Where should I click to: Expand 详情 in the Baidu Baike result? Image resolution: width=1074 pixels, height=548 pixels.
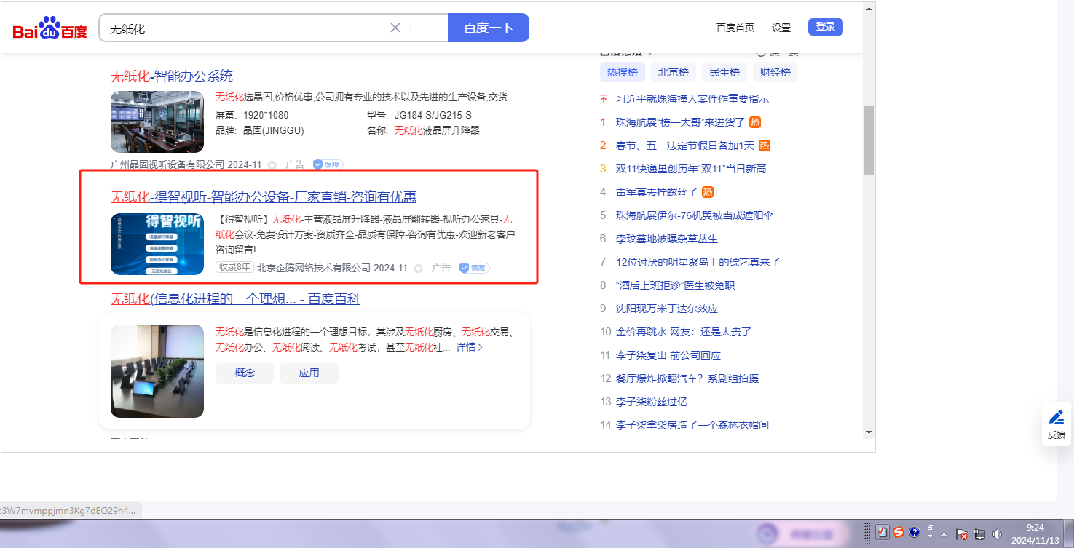469,347
